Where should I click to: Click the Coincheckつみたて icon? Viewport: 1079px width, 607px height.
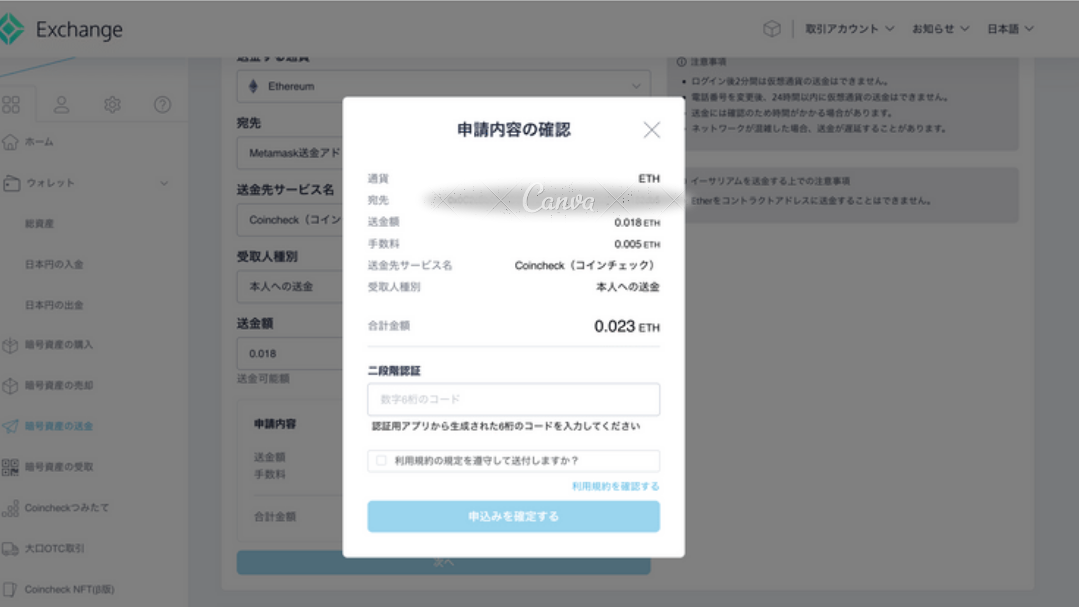(10, 508)
